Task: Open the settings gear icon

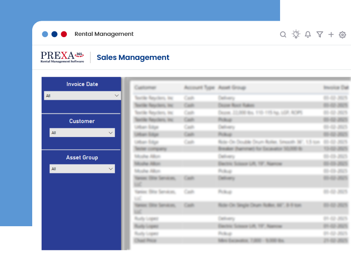Action: pos(342,35)
